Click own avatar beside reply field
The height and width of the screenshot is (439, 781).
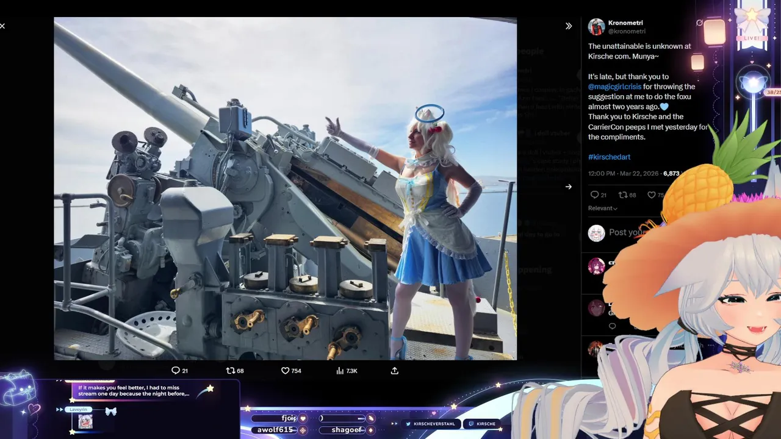pos(596,233)
